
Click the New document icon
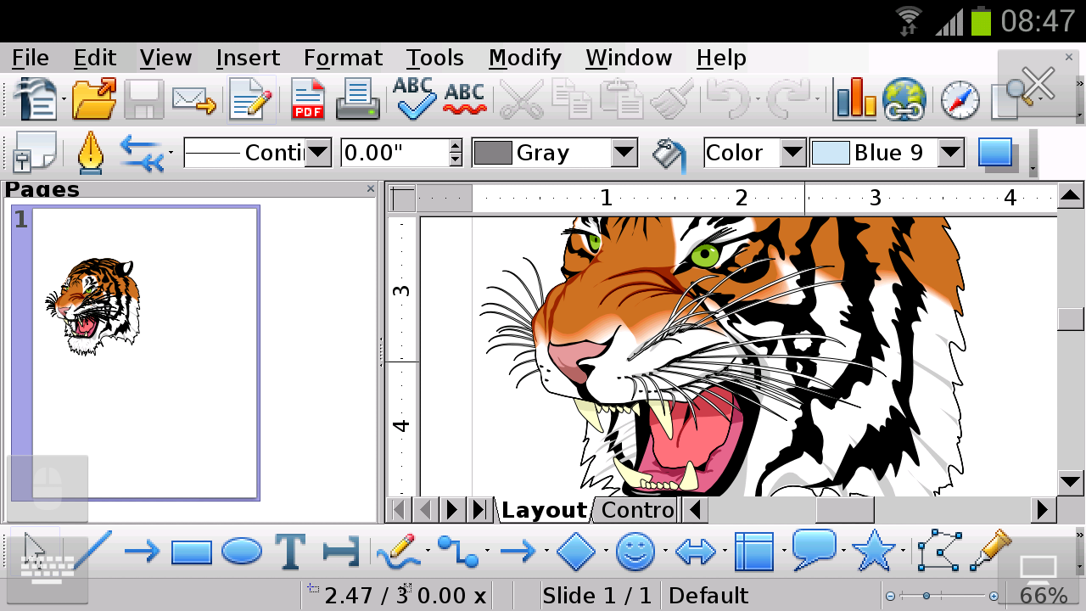[36, 99]
